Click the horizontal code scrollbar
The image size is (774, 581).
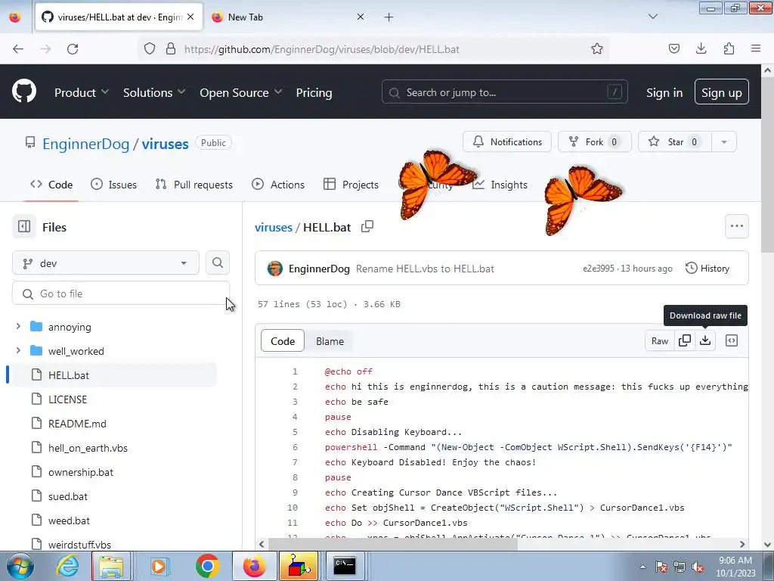(392, 544)
